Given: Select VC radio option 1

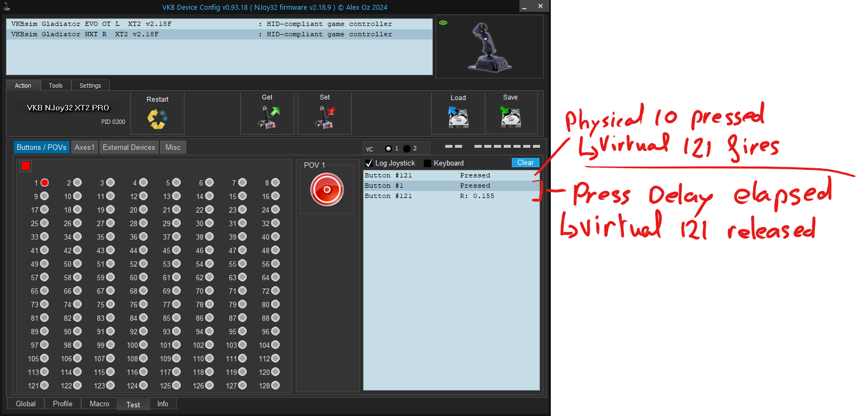Looking at the screenshot, I should [388, 149].
